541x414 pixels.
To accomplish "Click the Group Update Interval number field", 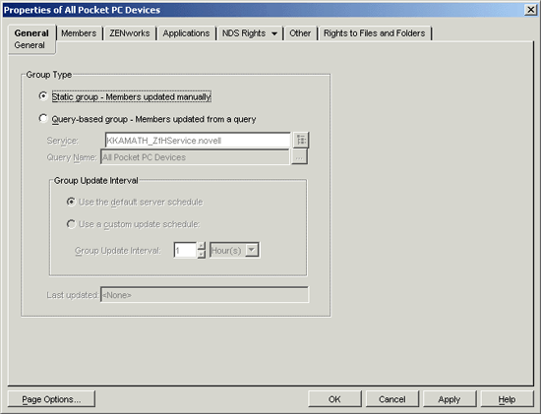I will click(x=185, y=250).
